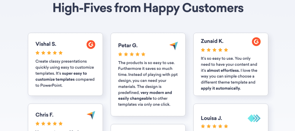Screen dimensions: 295x131
Task: Select the Vishal S. reviewer name
Action: click(46, 44)
